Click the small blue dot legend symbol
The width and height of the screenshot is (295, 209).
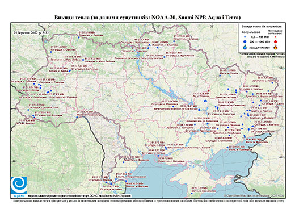[245, 37]
